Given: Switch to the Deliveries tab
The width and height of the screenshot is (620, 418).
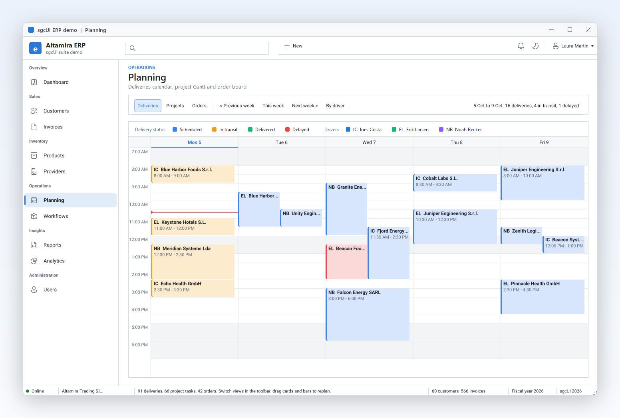Looking at the screenshot, I should (x=148, y=106).
